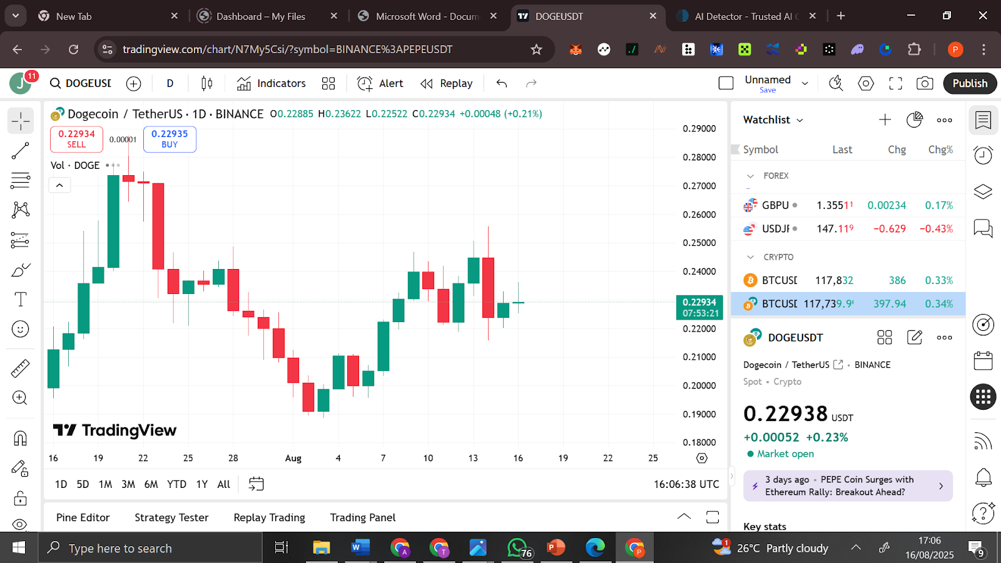1001x563 pixels.
Task: Collapse the Volume indicator legend chevron
Action: 59,185
